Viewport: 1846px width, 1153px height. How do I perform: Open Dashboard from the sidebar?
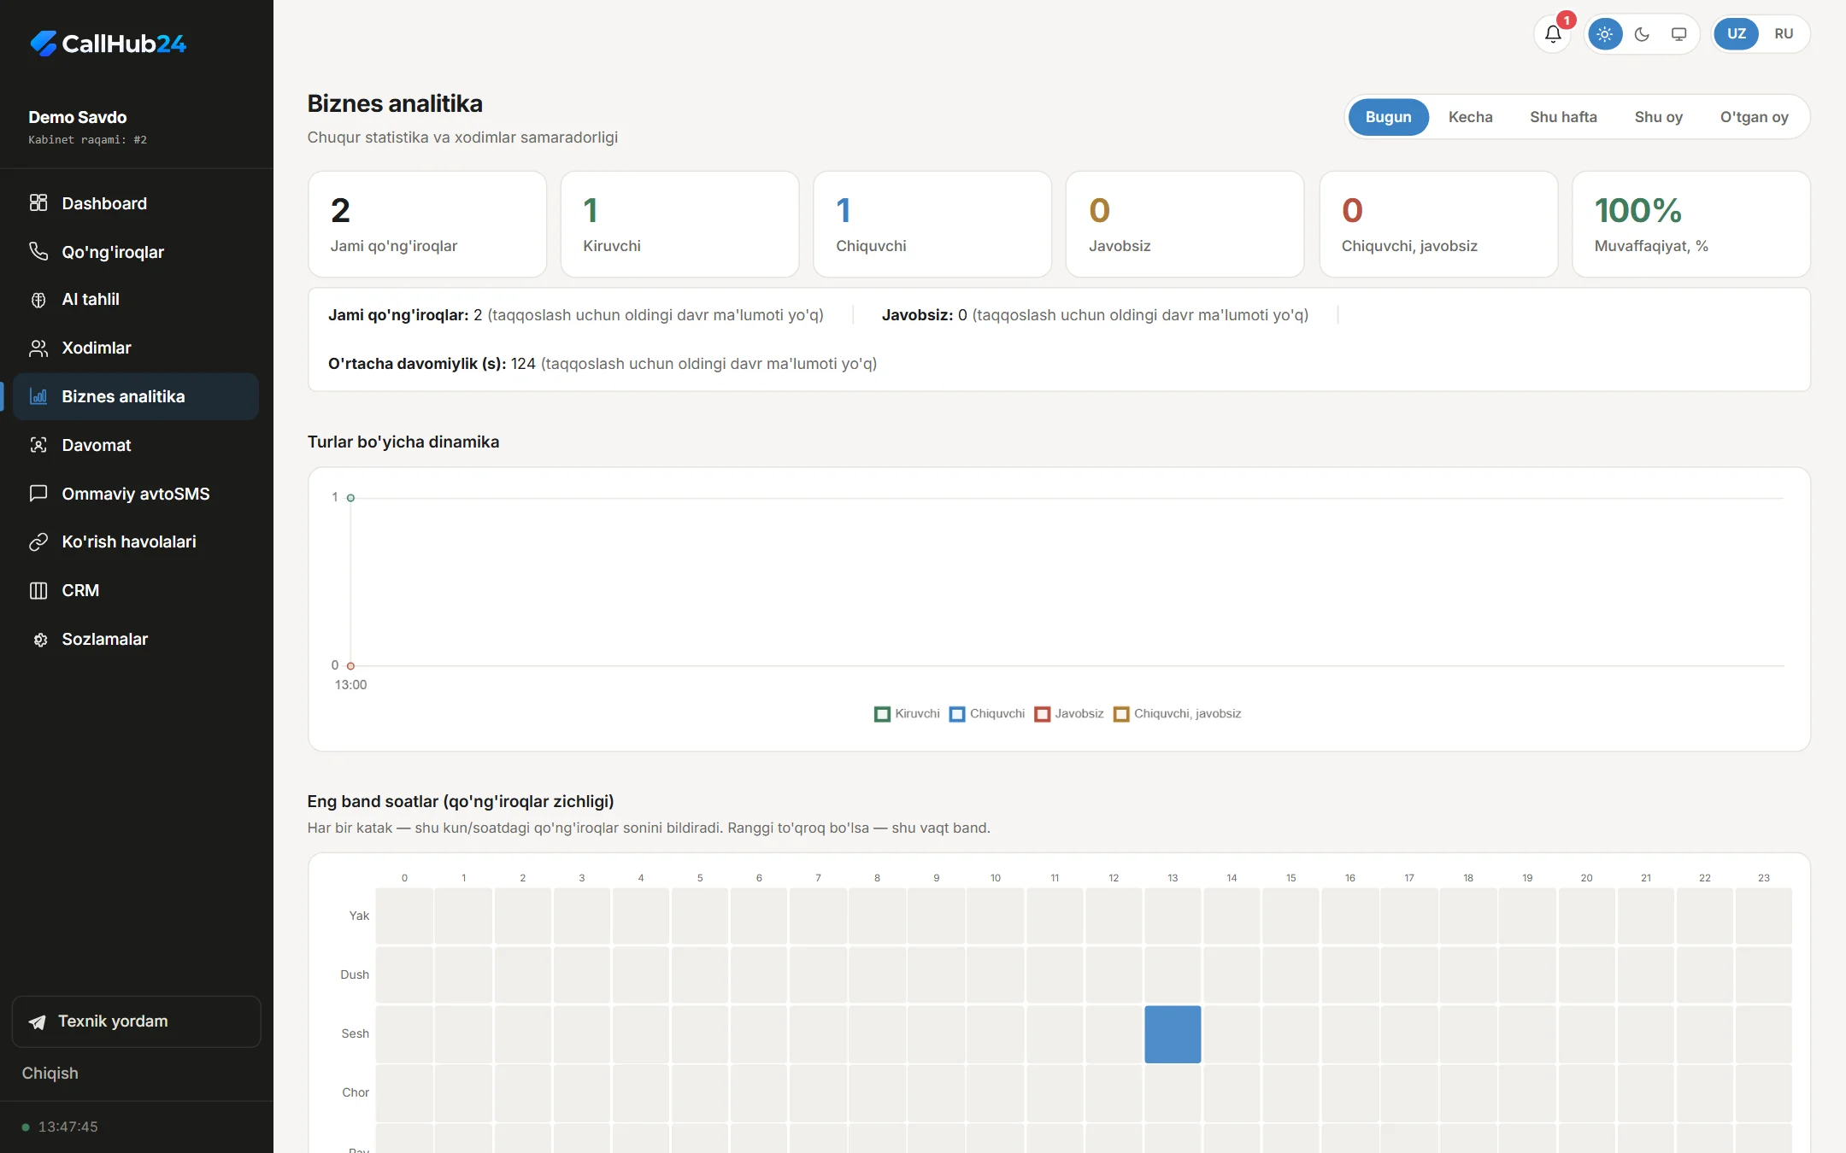[x=136, y=203]
